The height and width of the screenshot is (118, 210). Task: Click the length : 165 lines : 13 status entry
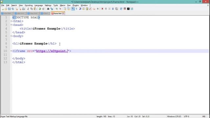click(106, 117)
